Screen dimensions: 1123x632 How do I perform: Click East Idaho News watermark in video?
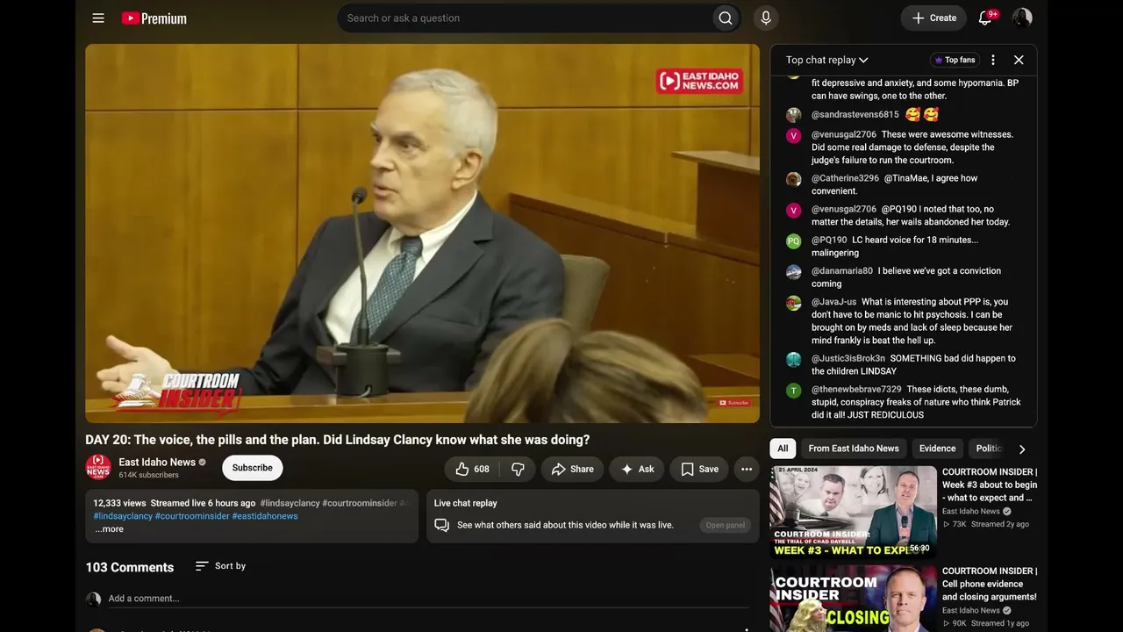coord(699,82)
